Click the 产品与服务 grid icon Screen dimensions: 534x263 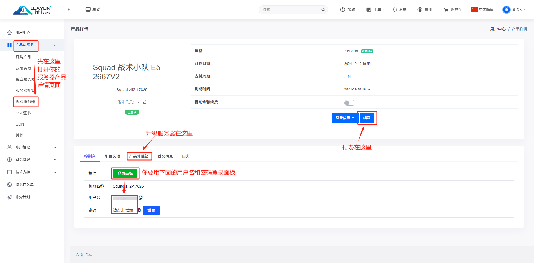(9, 45)
